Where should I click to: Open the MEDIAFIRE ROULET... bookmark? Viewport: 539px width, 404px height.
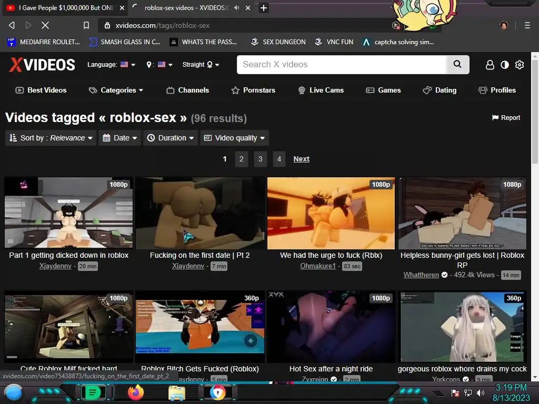tap(44, 42)
